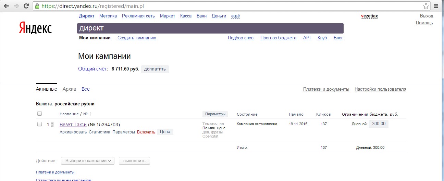This screenshot has width=444, height=181.
Task: Click the По мин. цене parameter text
Action: [x=214, y=128]
